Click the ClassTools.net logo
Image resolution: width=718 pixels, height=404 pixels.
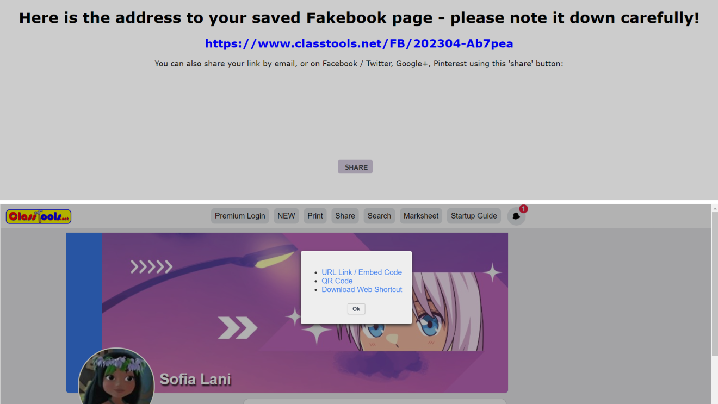pos(39,216)
